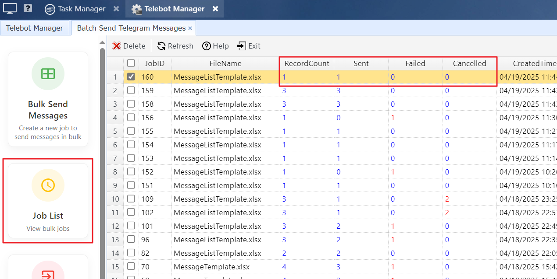Image resolution: width=557 pixels, height=279 pixels.
Task: Click JobID cell 109
Action: click(155, 199)
